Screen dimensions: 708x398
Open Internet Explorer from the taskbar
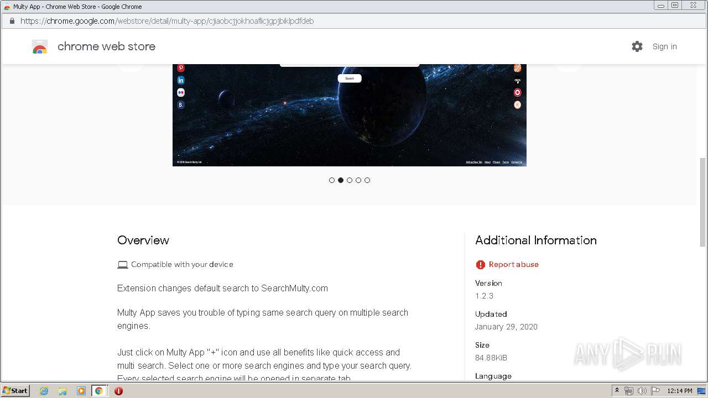point(44,391)
